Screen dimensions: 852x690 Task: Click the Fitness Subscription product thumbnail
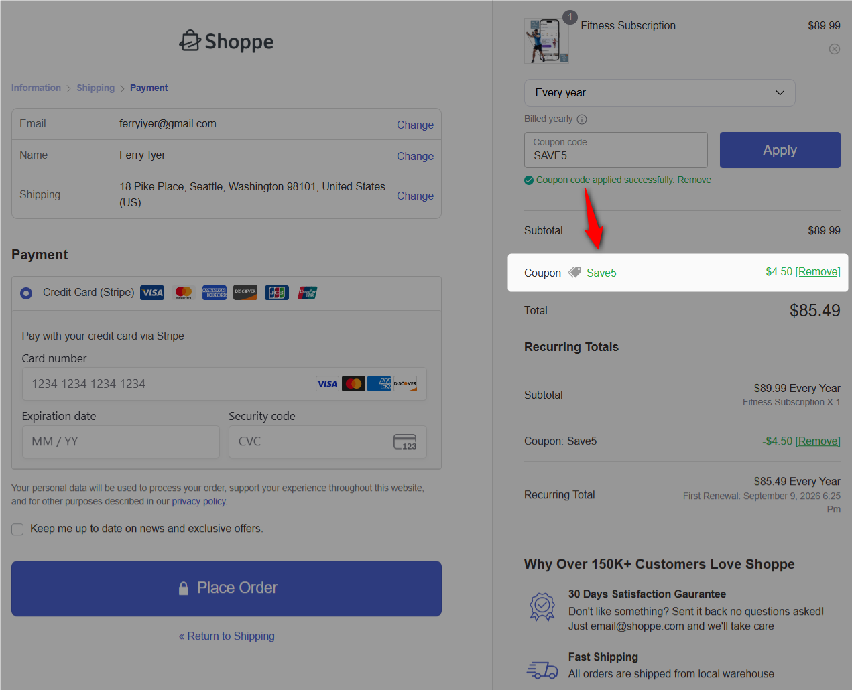tap(546, 40)
